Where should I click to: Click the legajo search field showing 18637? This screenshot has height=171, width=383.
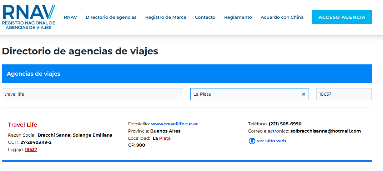point(344,94)
